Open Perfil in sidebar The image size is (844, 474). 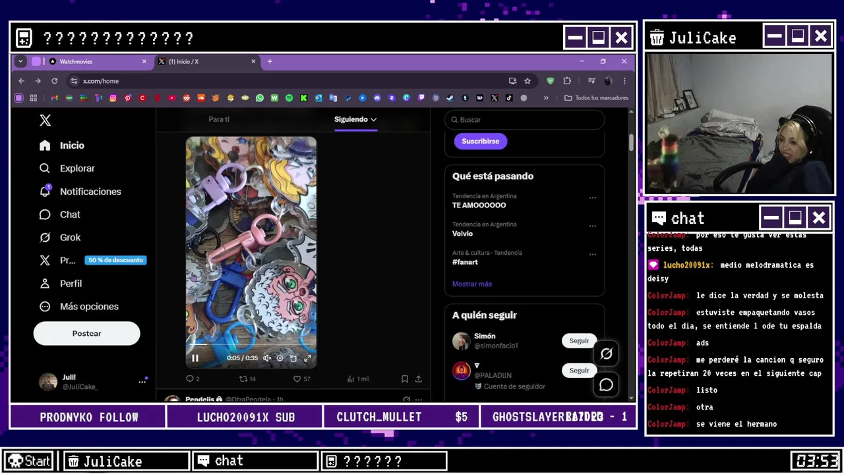[x=61, y=284]
